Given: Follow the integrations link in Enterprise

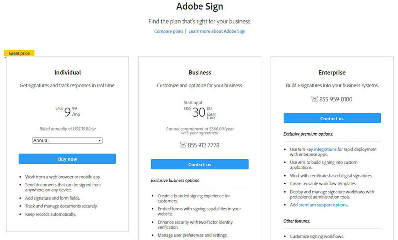Looking at the screenshot, I should tap(325, 149).
